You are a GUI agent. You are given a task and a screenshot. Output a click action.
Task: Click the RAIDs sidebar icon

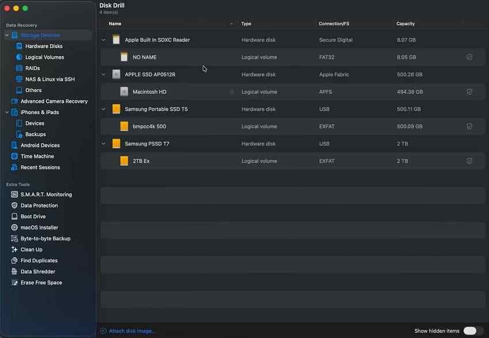coord(19,68)
